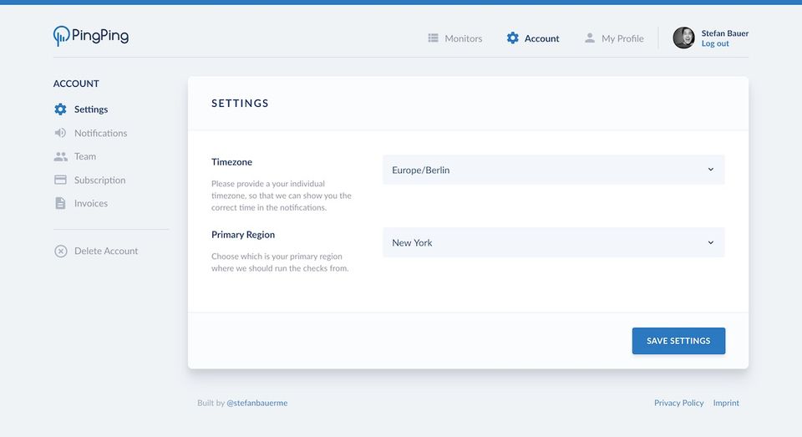
Task: Click the Log out link
Action: 715,43
